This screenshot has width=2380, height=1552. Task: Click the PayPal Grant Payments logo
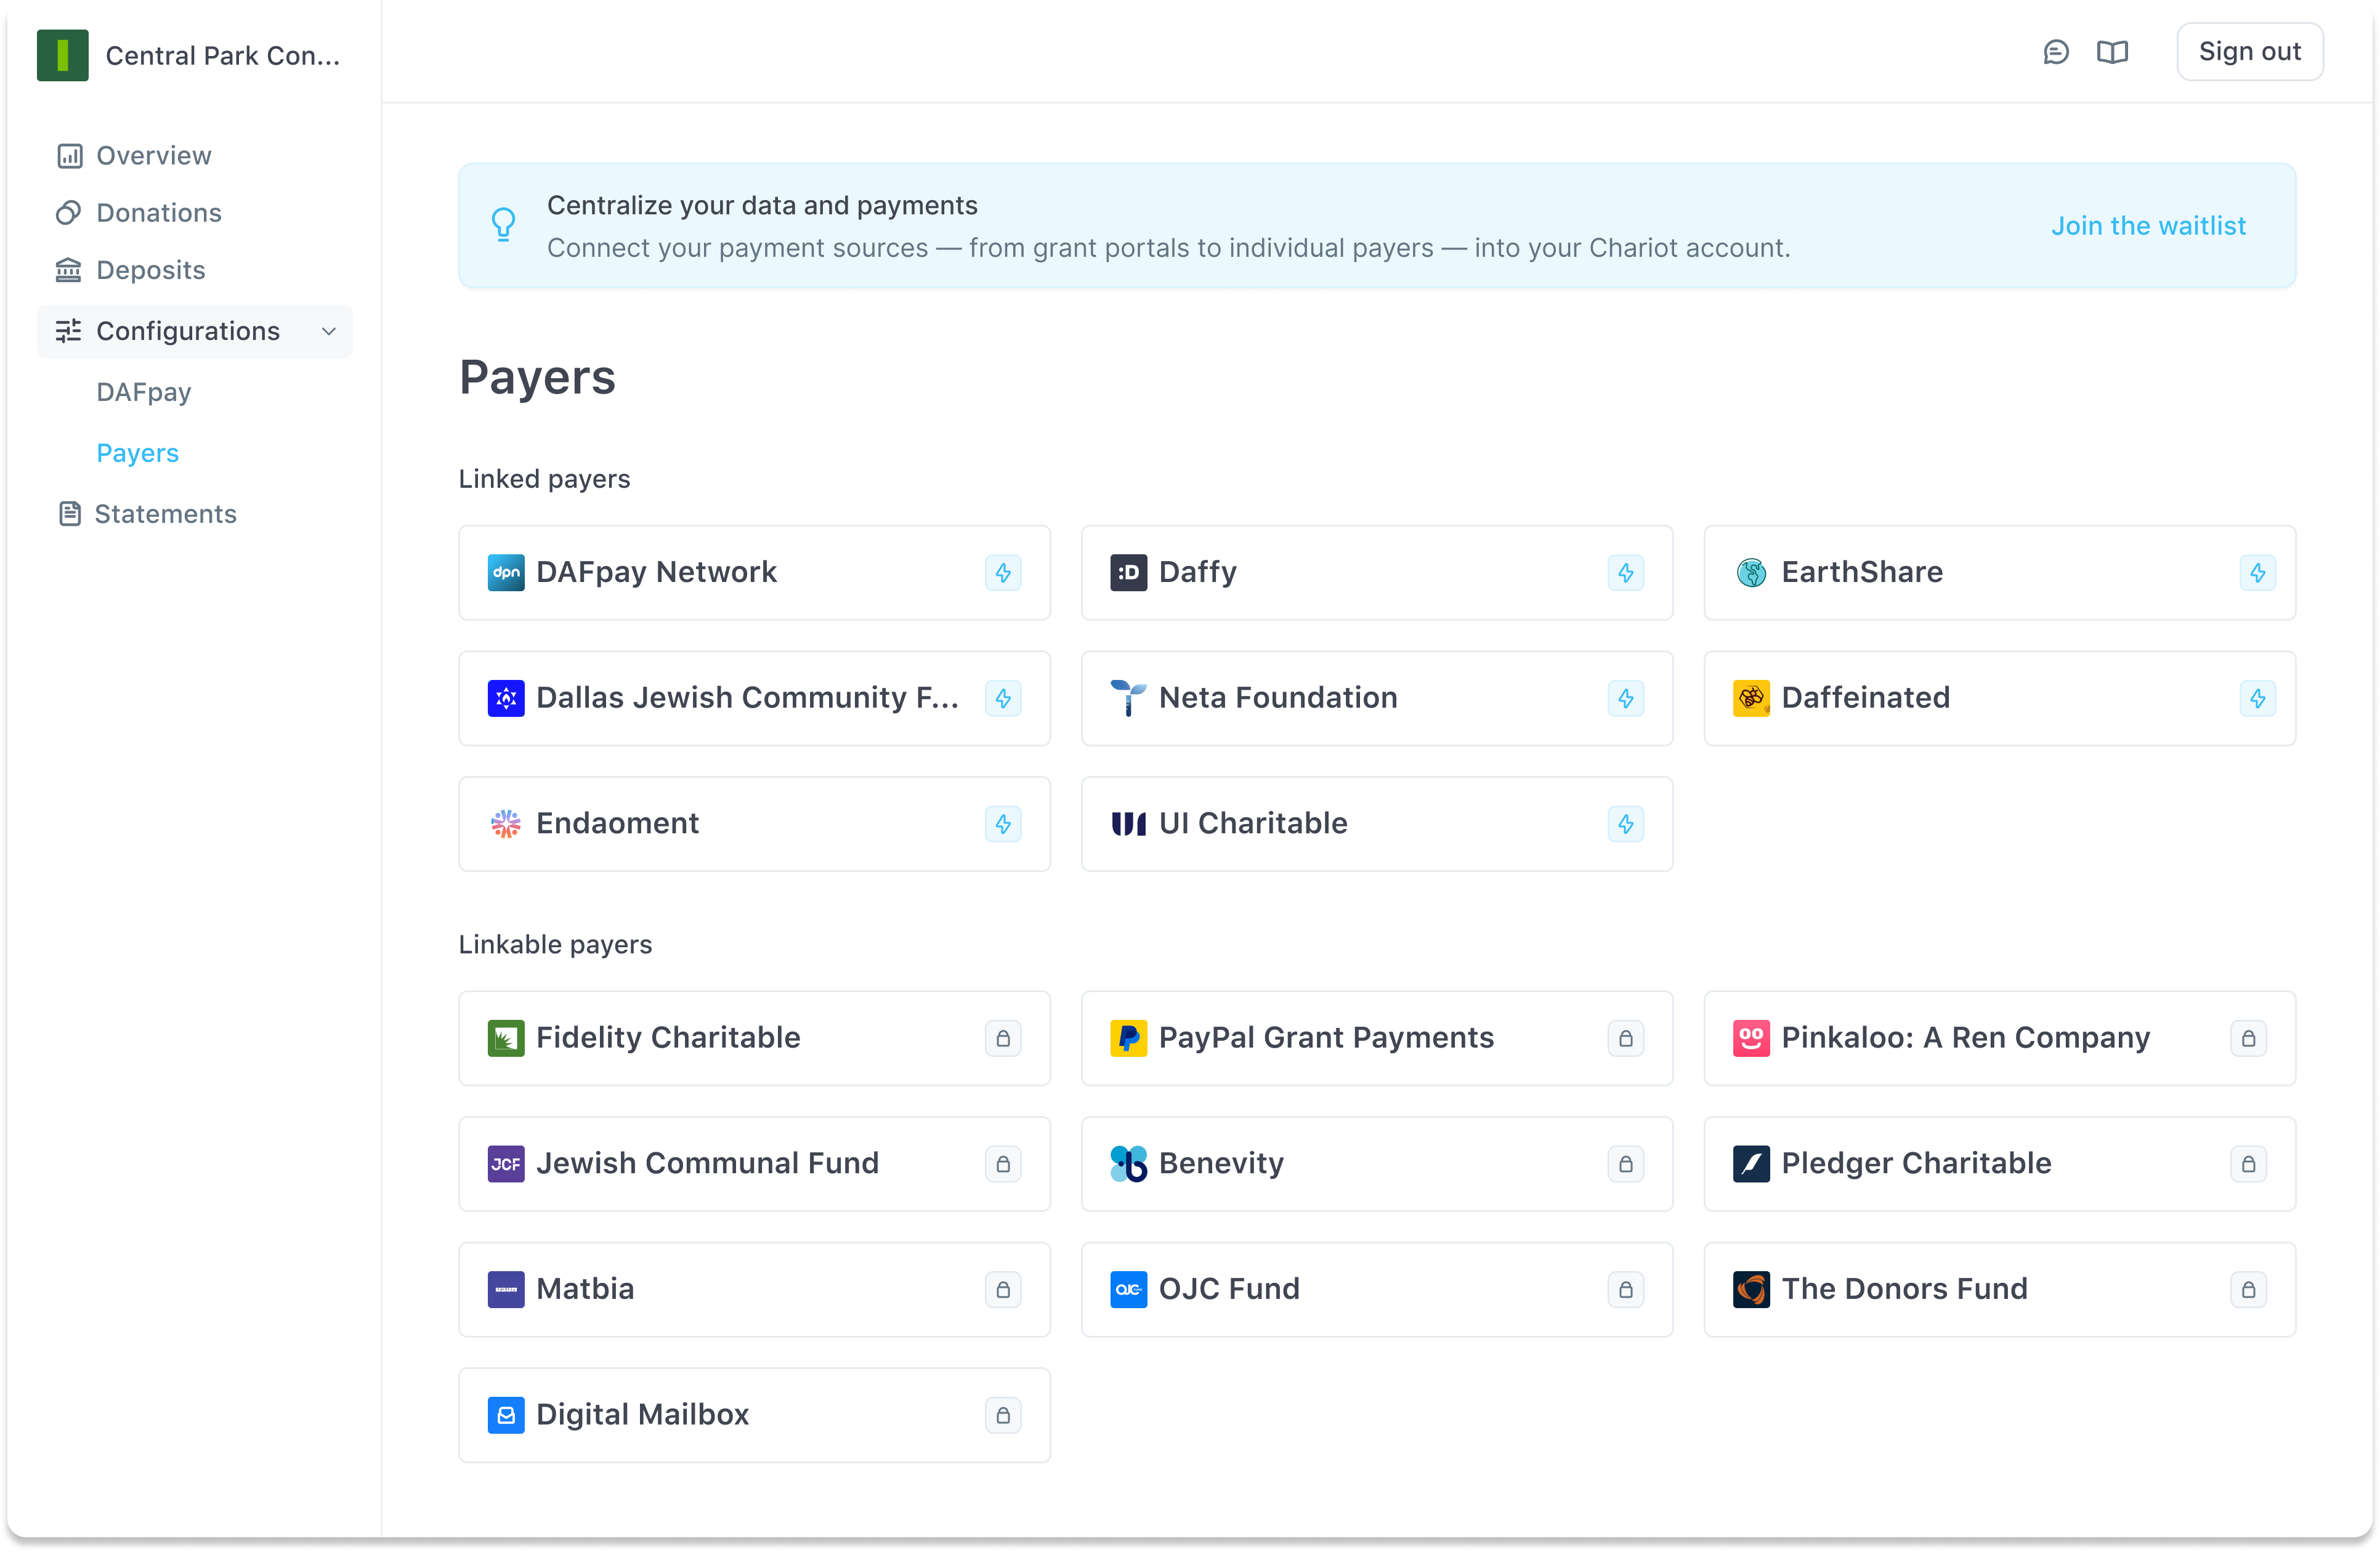[1128, 1039]
